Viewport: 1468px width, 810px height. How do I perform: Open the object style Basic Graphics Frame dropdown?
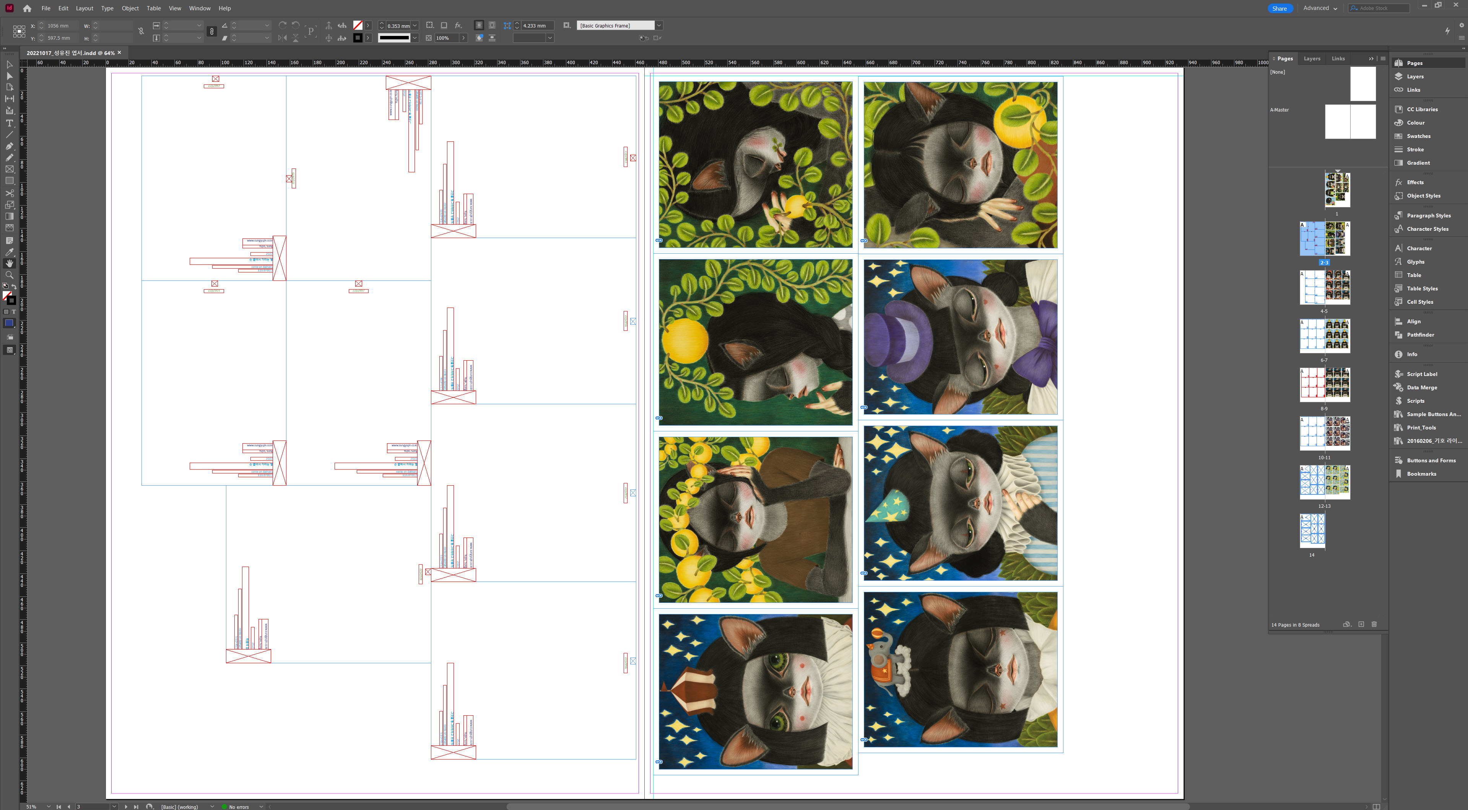pos(659,25)
